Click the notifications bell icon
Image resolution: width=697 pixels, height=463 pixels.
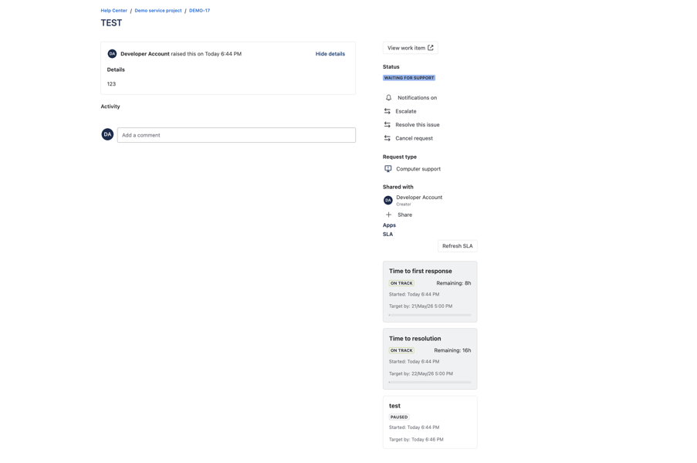(388, 98)
